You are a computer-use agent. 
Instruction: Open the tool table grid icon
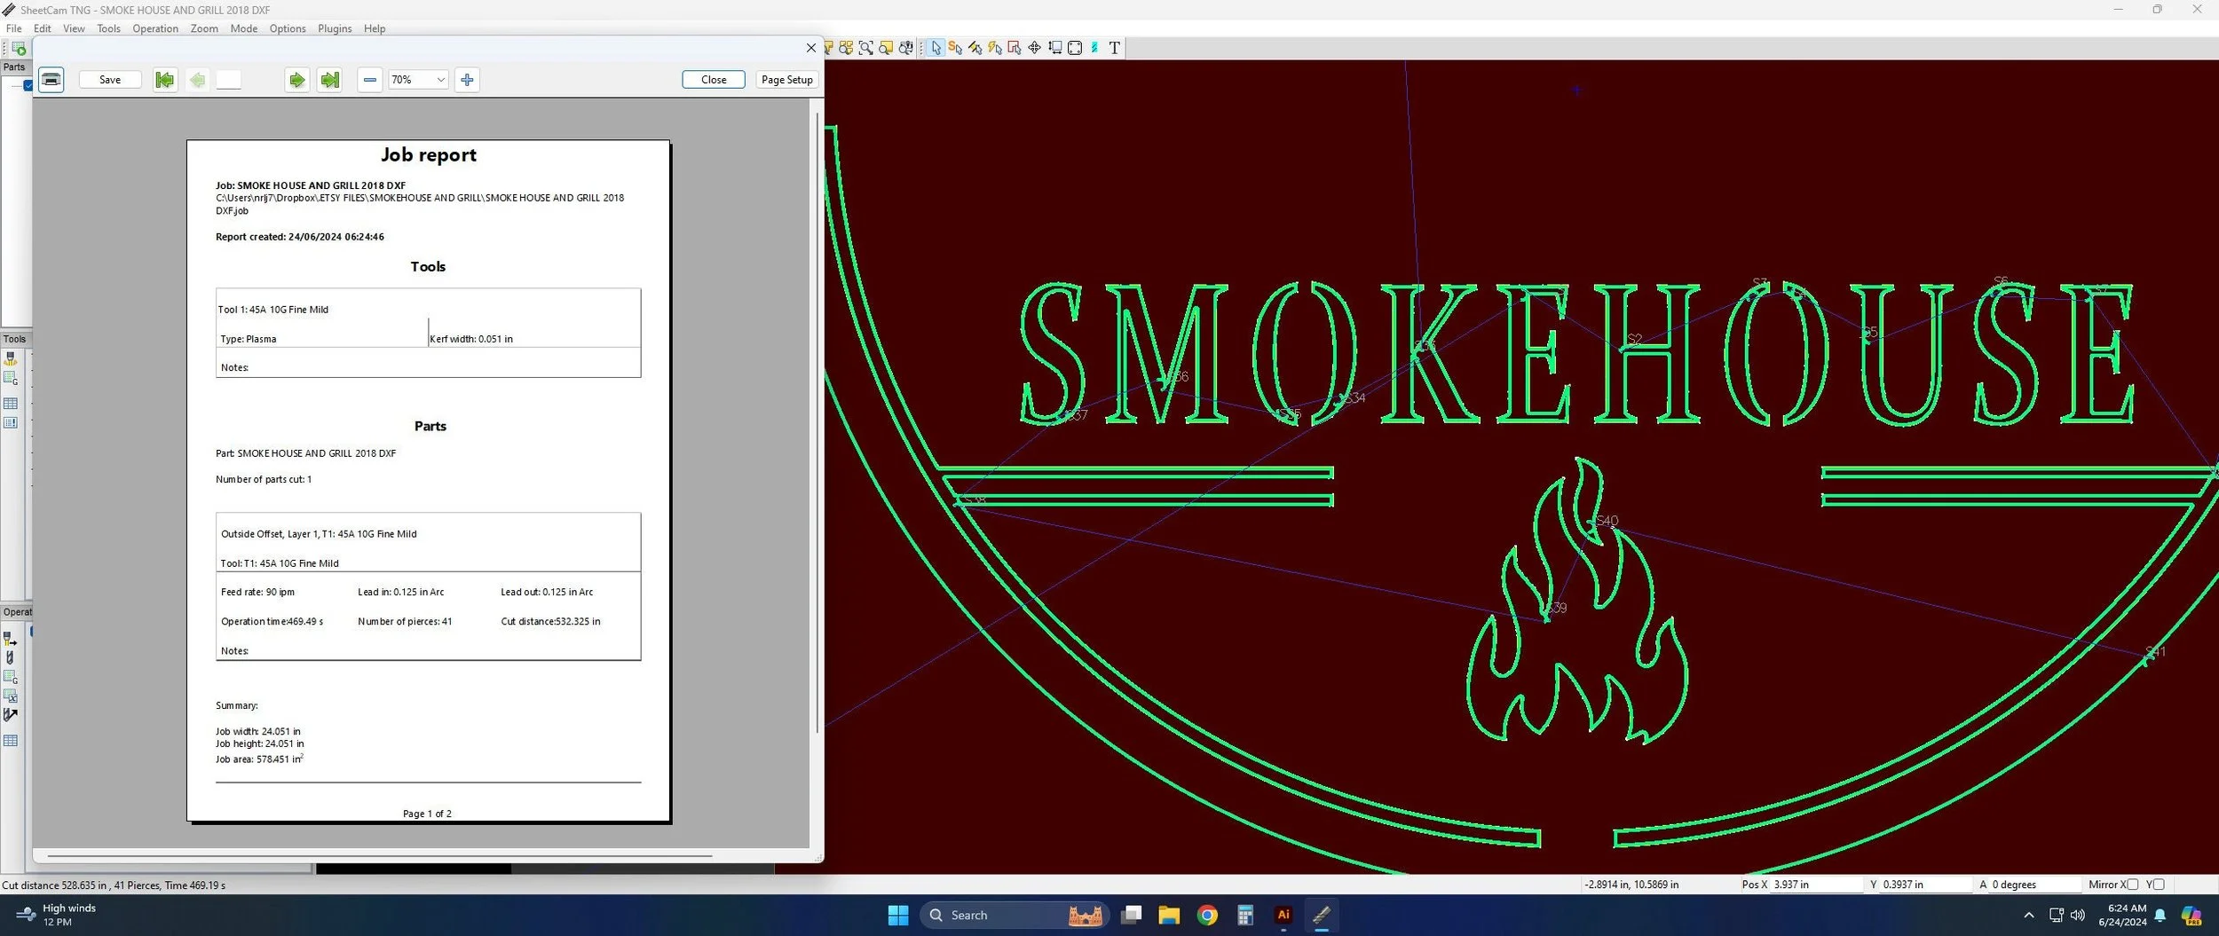pyautogui.click(x=11, y=404)
